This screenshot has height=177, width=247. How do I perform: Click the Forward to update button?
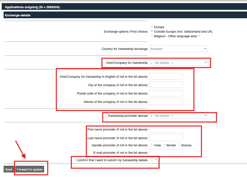(x=30, y=169)
